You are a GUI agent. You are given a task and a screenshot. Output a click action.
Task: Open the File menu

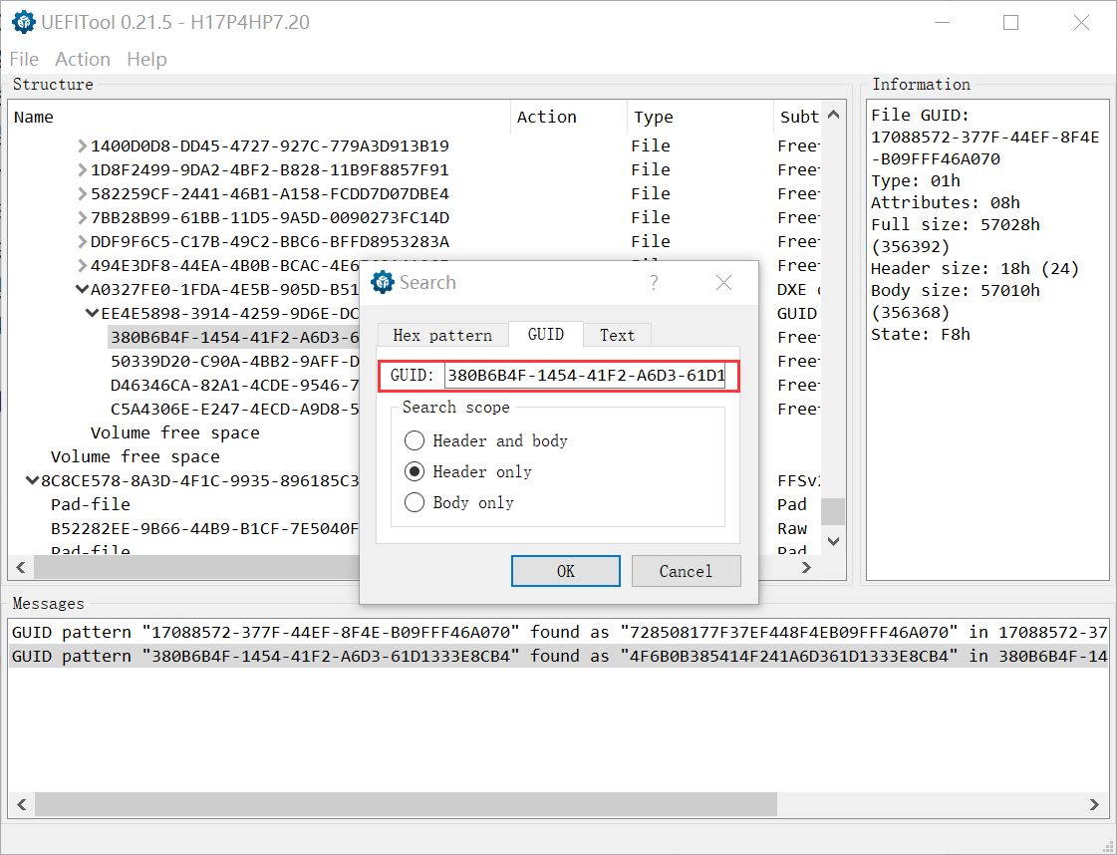[x=24, y=59]
